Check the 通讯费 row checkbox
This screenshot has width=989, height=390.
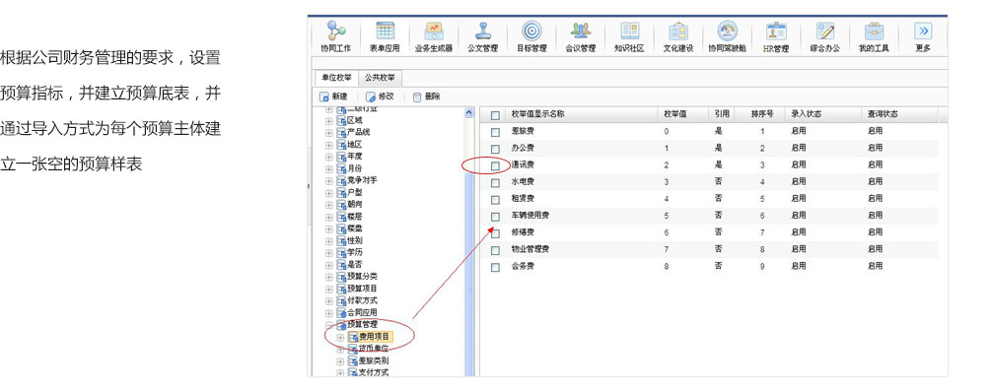495,165
